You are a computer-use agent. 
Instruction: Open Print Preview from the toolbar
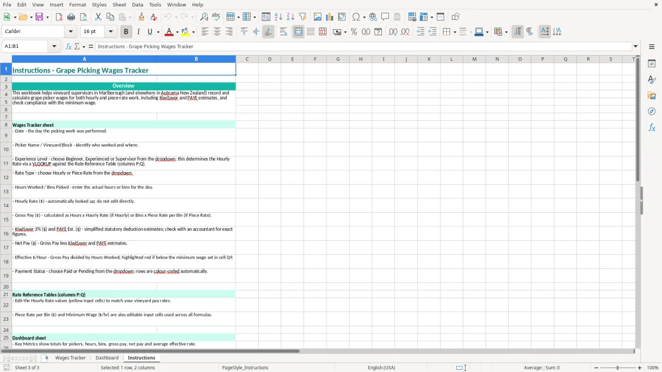point(83,17)
